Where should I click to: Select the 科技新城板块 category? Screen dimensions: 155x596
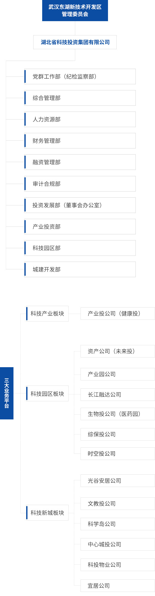click(x=47, y=513)
